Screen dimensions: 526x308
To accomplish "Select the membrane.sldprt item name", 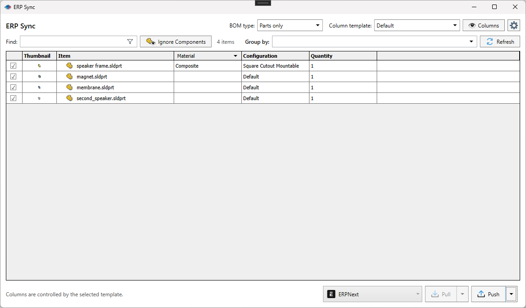I will 95,87.
